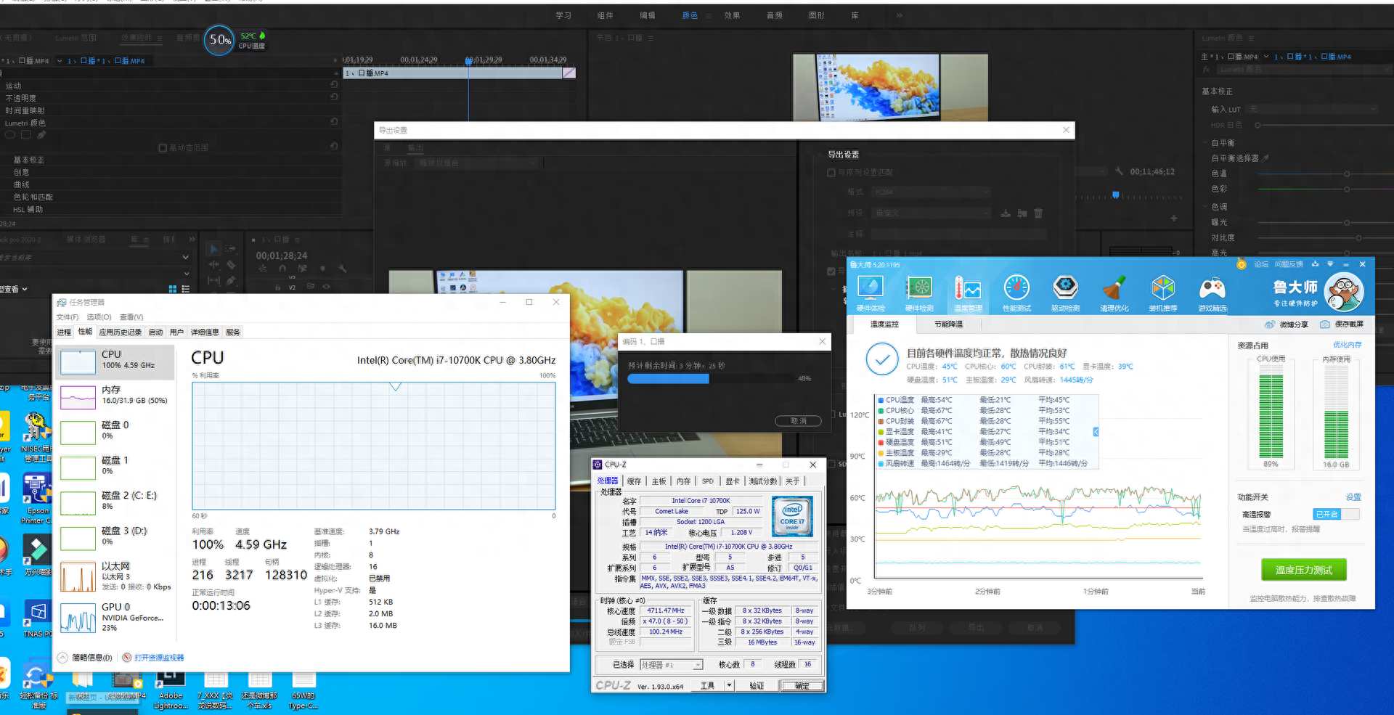Screen dimensions: 1394x715
Task: Click the Lu Master mascot avatar
Action: [1344, 292]
